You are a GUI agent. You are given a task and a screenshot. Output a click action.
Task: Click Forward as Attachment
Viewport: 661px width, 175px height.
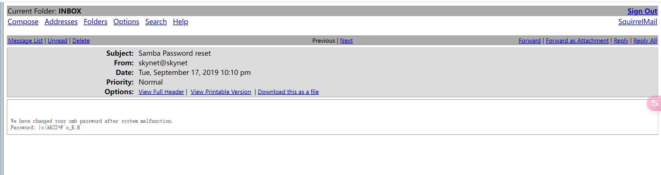pyautogui.click(x=577, y=41)
